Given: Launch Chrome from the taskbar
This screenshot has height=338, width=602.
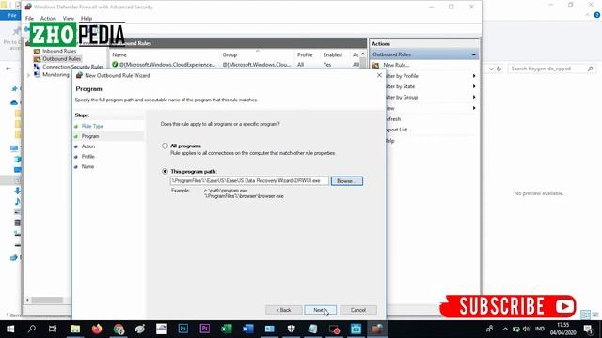Looking at the screenshot, I should tap(119, 329).
